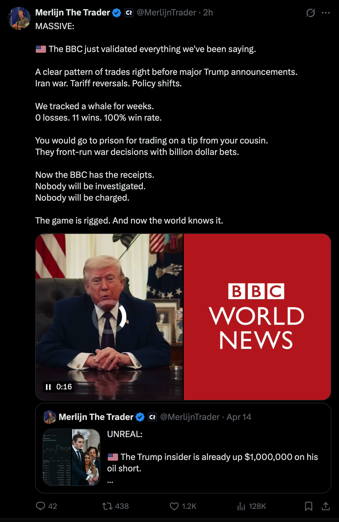The image size is (339, 522).
Task: Like the post with the 1.2K heart
Action: [174, 506]
